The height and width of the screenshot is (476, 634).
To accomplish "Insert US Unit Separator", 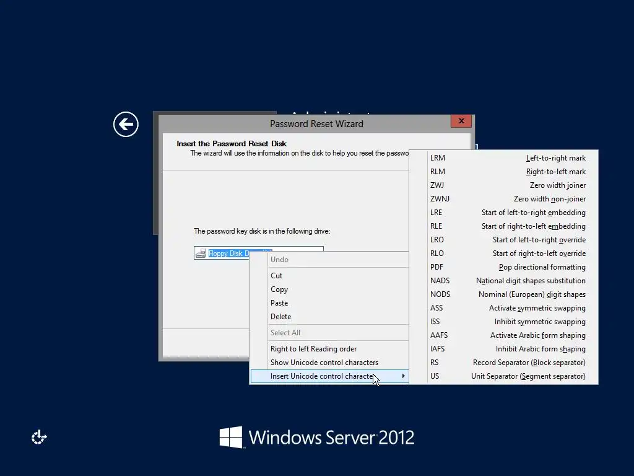I will tap(504, 376).
